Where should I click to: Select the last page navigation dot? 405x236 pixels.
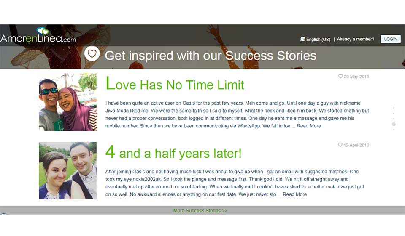click(394, 130)
